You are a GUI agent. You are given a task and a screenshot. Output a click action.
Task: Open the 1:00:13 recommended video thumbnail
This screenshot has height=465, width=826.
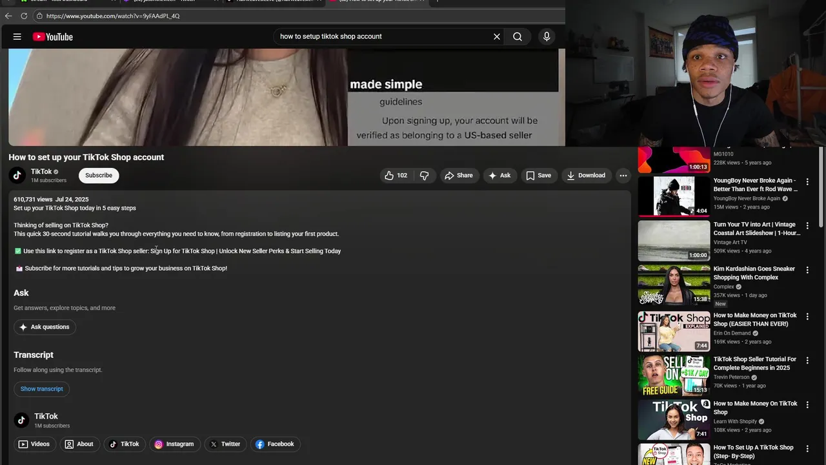pos(674,160)
